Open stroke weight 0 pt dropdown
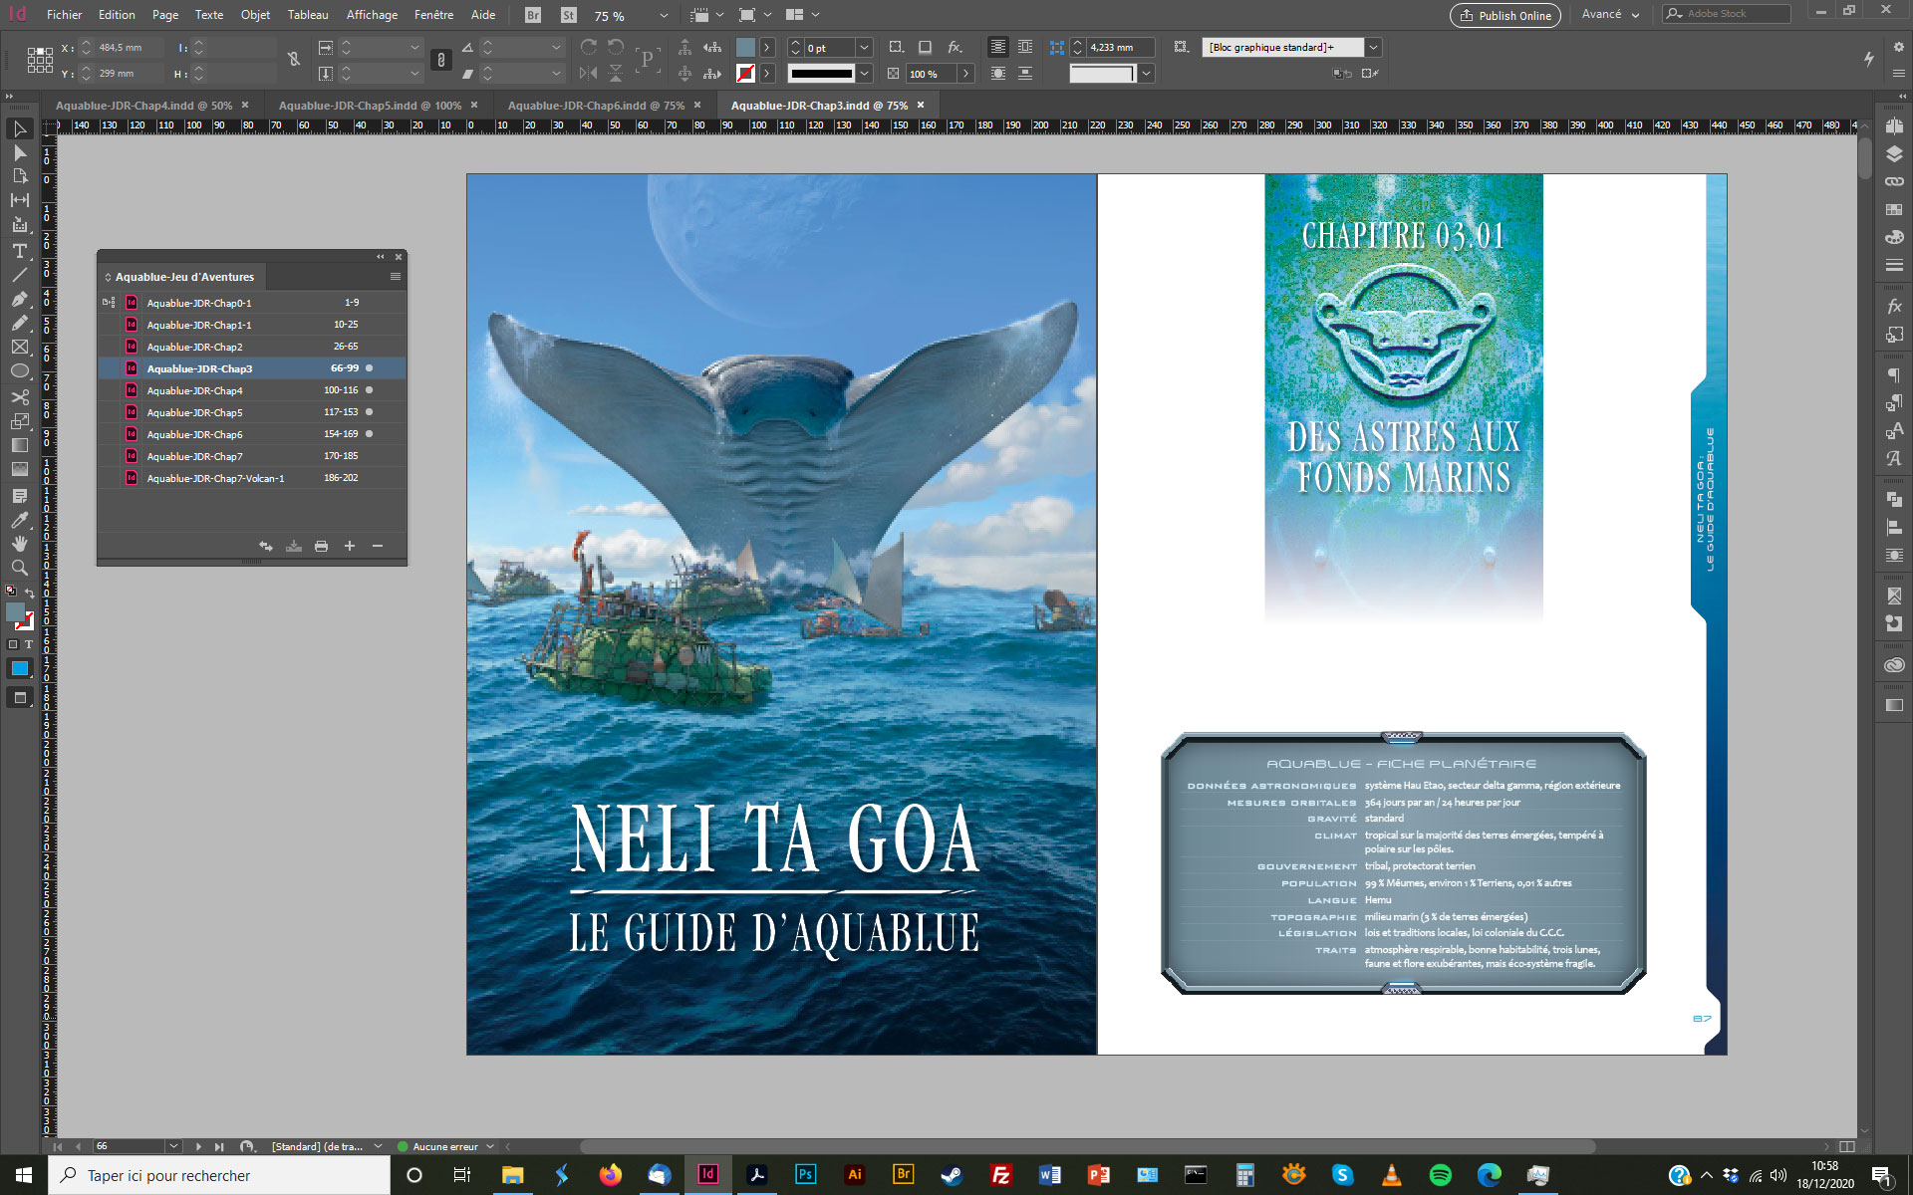The width and height of the screenshot is (1913, 1195). tap(864, 47)
